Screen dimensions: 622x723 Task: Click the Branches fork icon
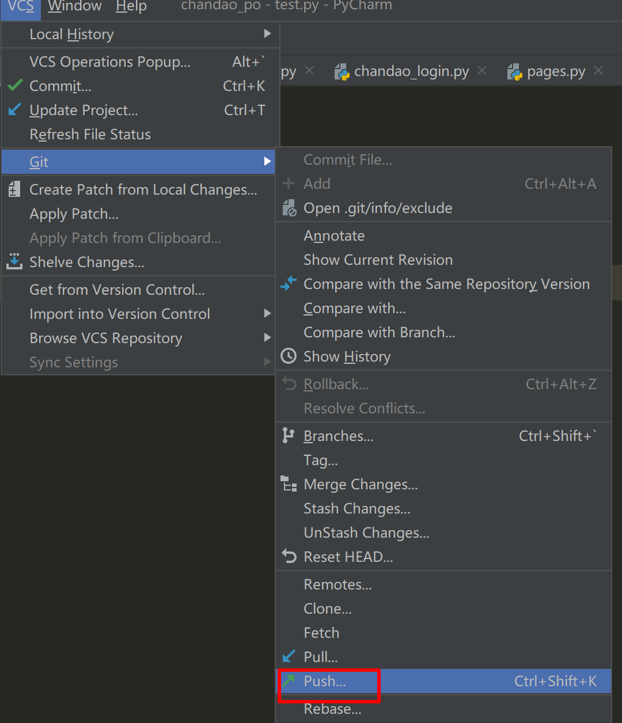pyautogui.click(x=289, y=436)
